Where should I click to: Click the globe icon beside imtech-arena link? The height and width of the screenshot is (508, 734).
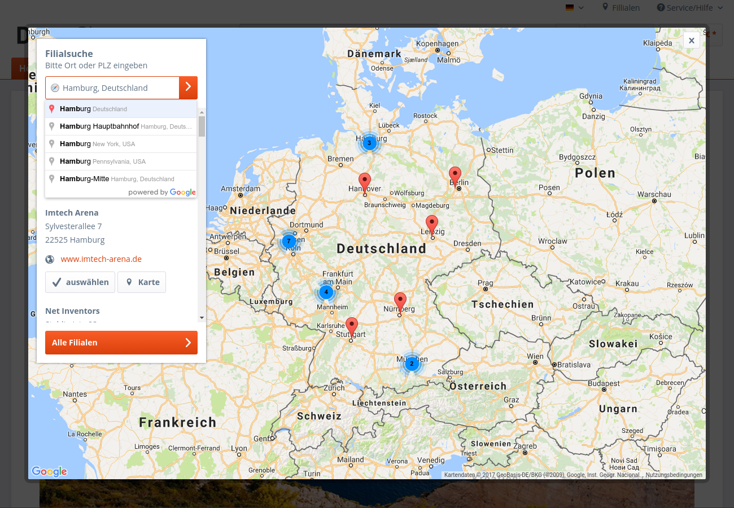coord(50,260)
